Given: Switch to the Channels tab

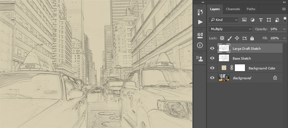Looking at the screenshot, I should click(x=233, y=9).
